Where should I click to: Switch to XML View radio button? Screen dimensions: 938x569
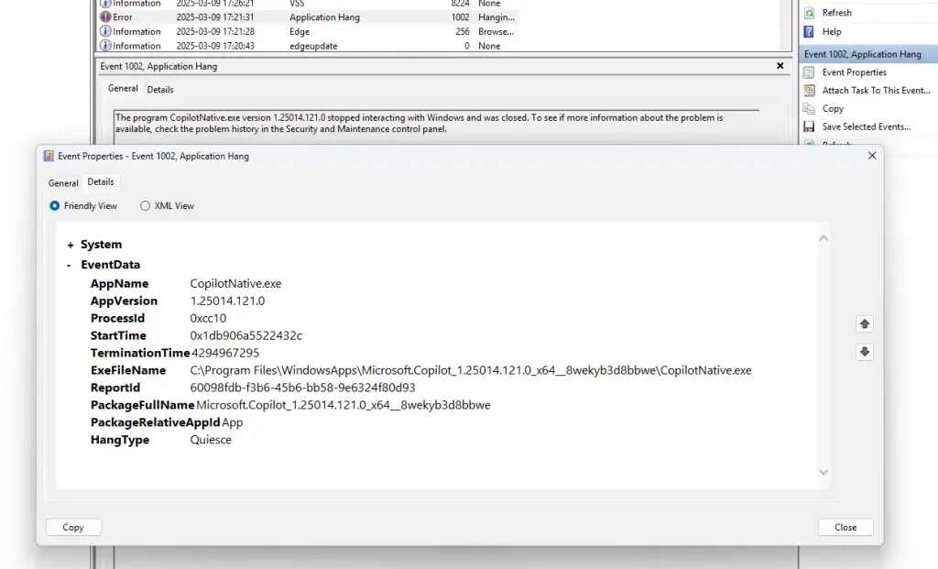point(145,206)
